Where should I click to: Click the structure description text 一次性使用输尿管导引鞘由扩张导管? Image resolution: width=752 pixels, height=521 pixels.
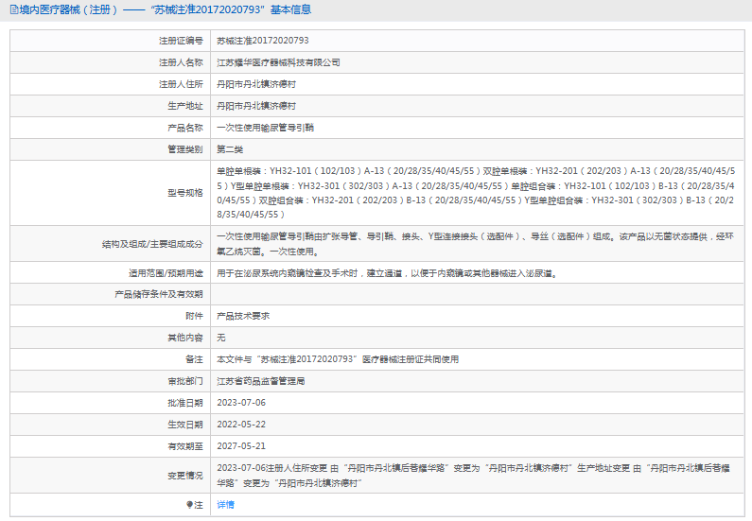point(475,244)
